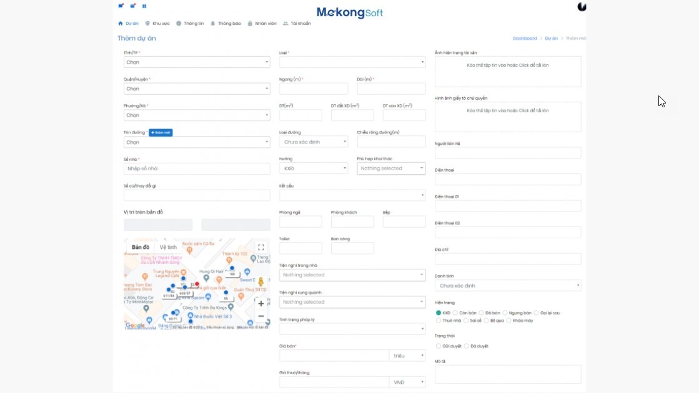Zoom out on the map with minus
This screenshot has height=393, width=699.
(x=261, y=316)
